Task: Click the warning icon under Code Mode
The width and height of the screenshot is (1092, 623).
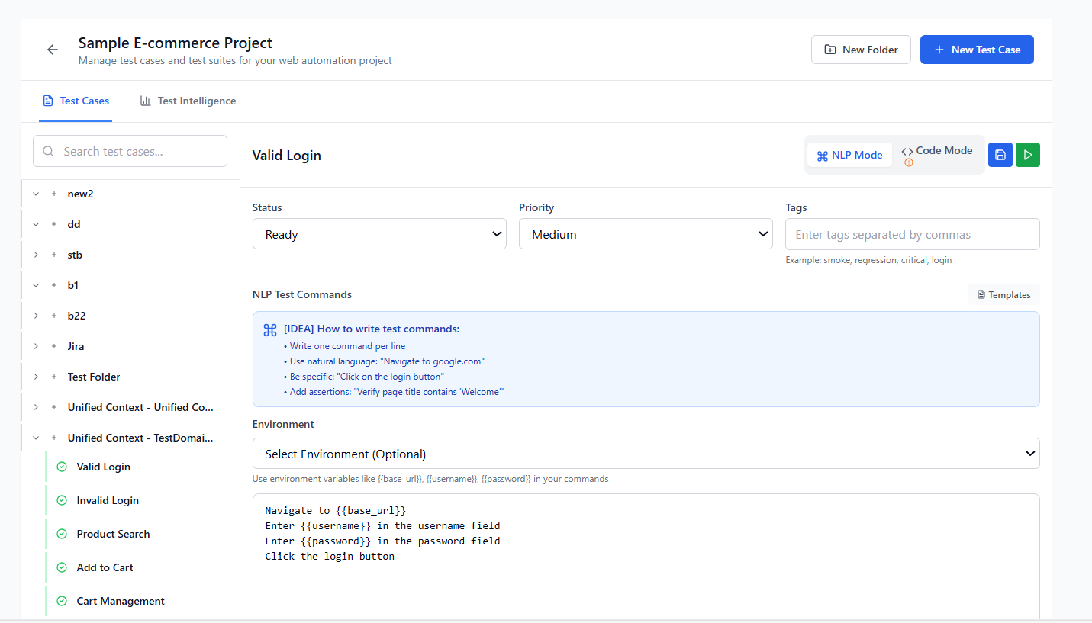Action: 908,162
